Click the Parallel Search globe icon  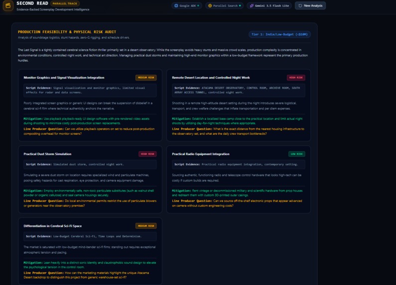tap(210, 5)
